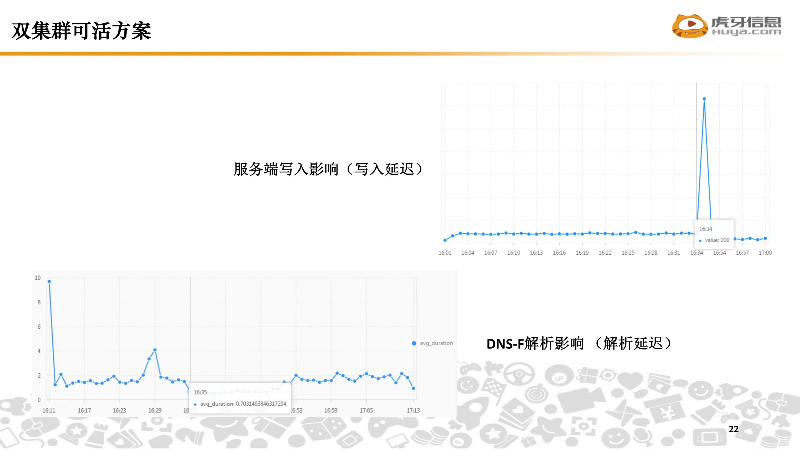Image resolution: width=800 pixels, height=450 pixels.
Task: Click the page number 22
Action: tap(734, 429)
